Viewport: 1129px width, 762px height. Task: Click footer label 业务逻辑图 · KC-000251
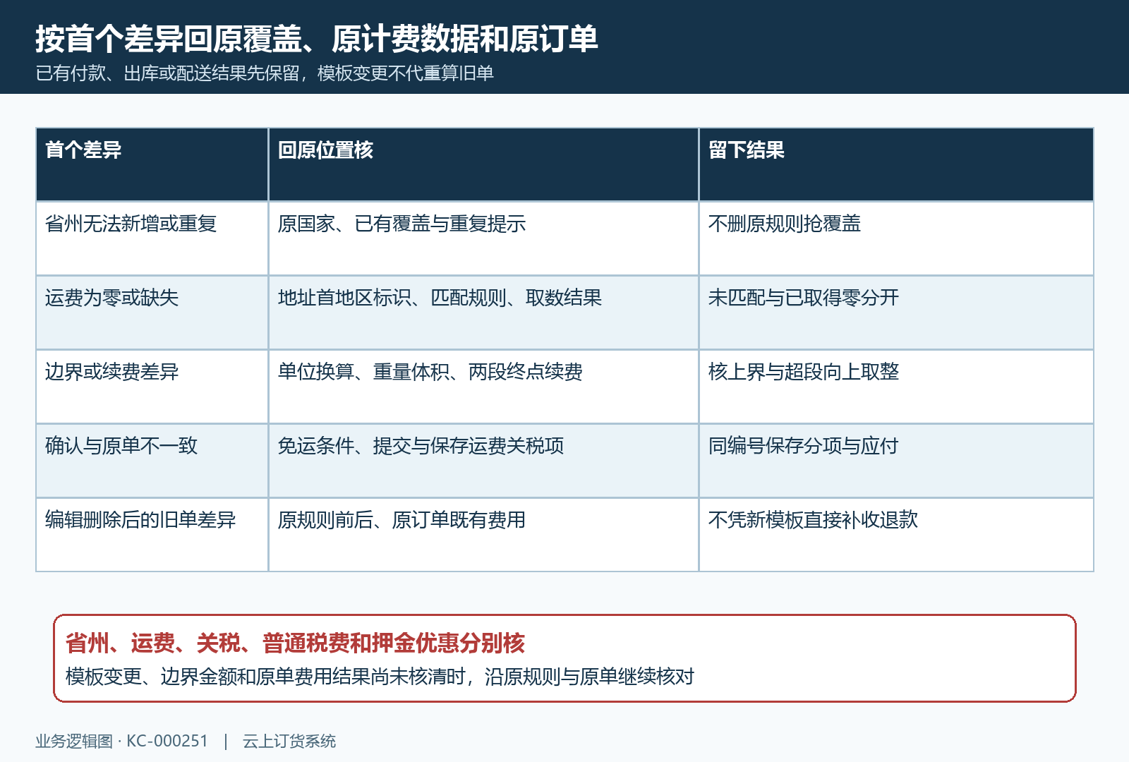[x=122, y=741]
